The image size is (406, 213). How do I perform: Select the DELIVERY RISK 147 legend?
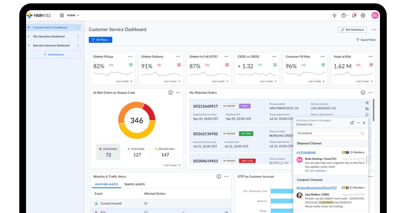pyautogui.click(x=165, y=152)
